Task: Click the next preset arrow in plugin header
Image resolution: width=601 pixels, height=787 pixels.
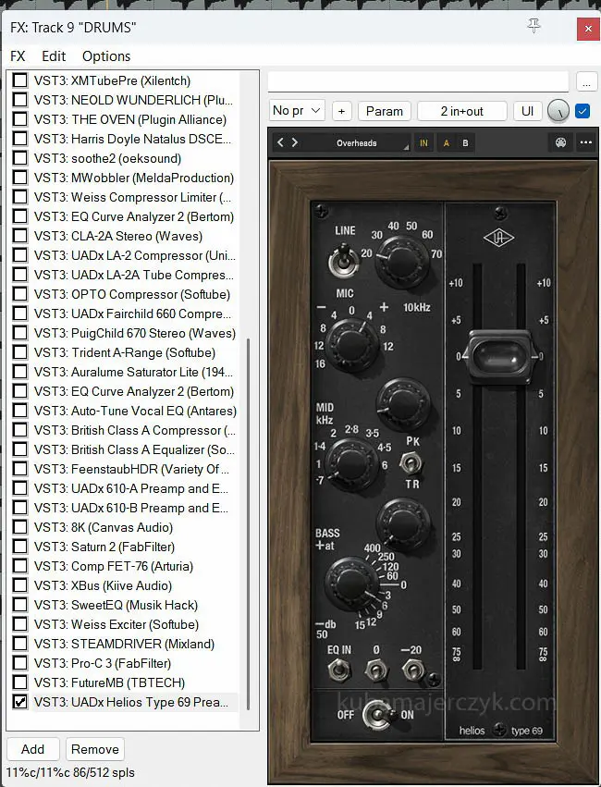Action: click(x=295, y=142)
